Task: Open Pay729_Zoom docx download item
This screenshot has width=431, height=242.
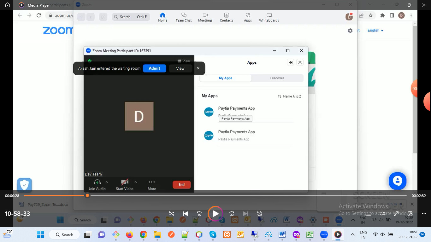Action: [x=44, y=205]
